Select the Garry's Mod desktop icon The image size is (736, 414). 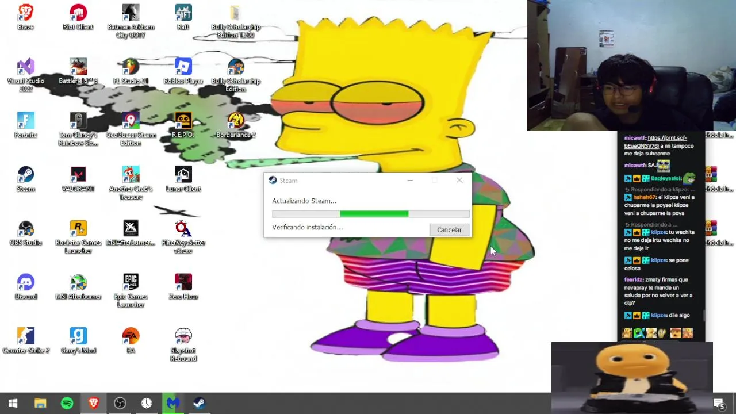(x=78, y=342)
